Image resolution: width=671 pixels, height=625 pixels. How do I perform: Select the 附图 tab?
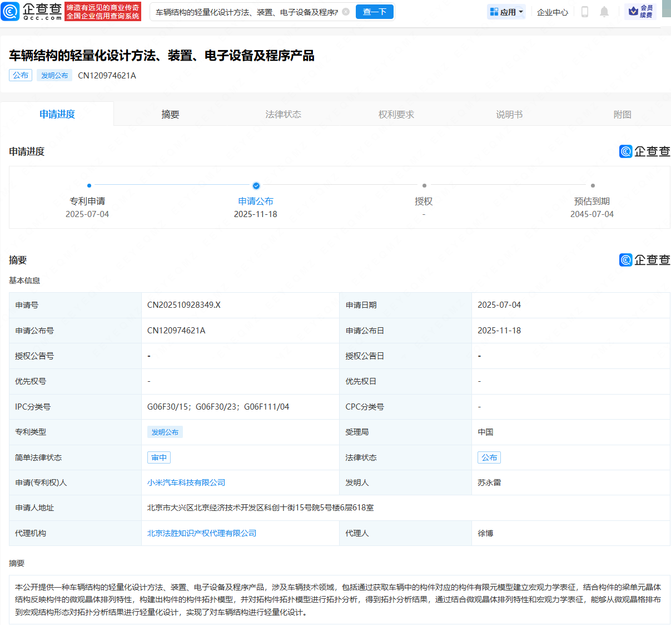(x=622, y=114)
